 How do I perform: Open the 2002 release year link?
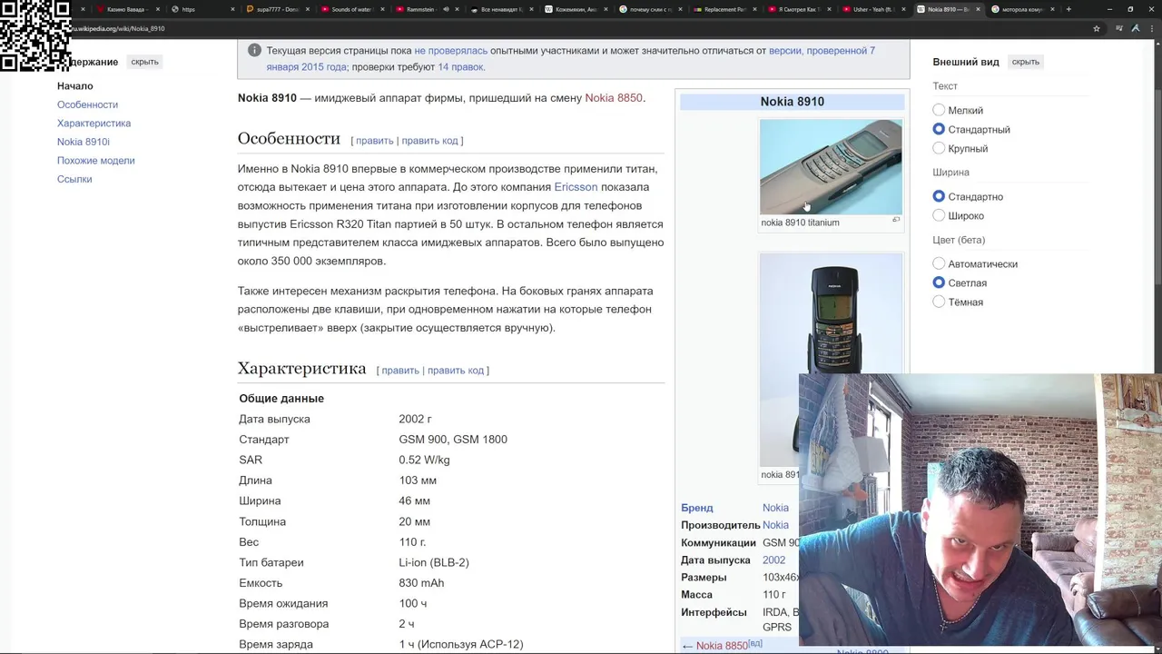[773, 560]
